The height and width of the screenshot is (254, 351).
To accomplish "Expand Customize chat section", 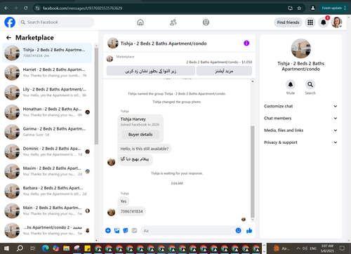I will pyautogui.click(x=300, y=106).
